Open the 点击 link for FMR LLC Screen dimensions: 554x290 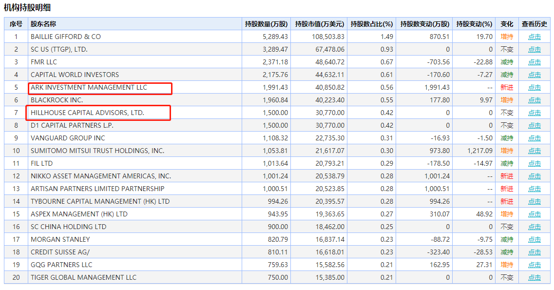pos(535,62)
